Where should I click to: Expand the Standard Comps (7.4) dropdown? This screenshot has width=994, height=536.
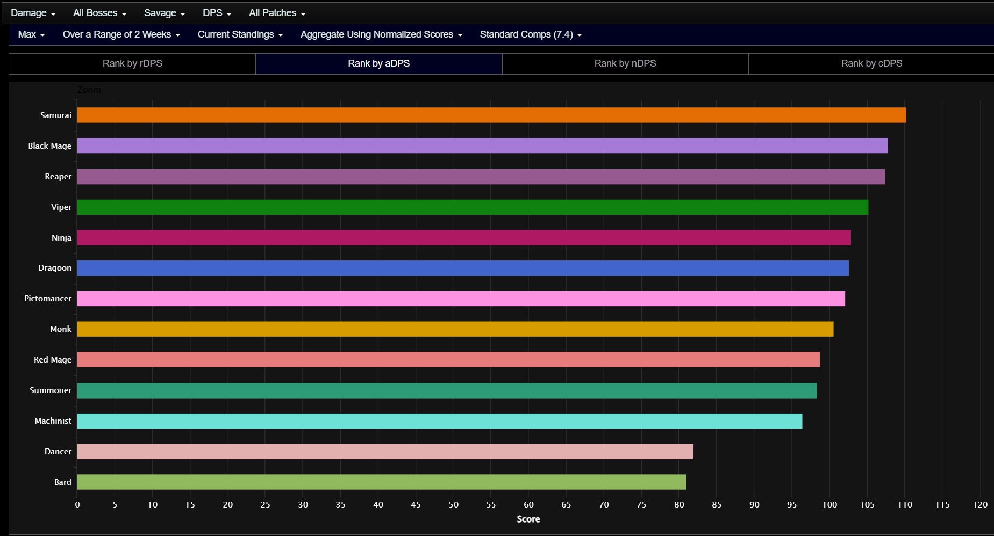[531, 34]
